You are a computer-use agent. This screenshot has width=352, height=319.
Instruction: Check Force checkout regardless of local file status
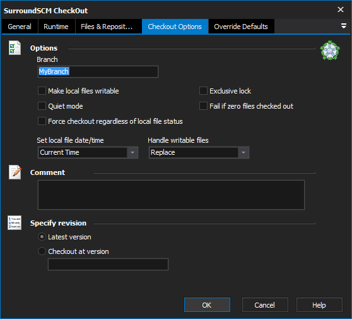[x=42, y=121]
